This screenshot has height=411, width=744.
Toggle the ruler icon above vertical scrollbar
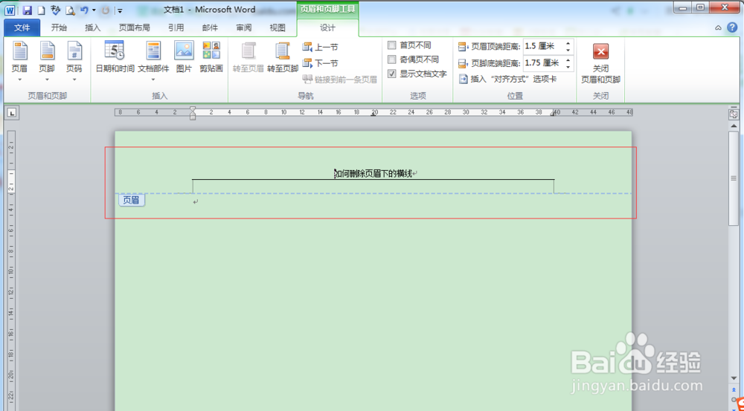click(734, 114)
